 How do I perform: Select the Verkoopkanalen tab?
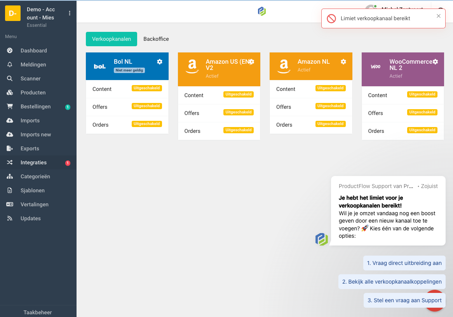point(112,39)
